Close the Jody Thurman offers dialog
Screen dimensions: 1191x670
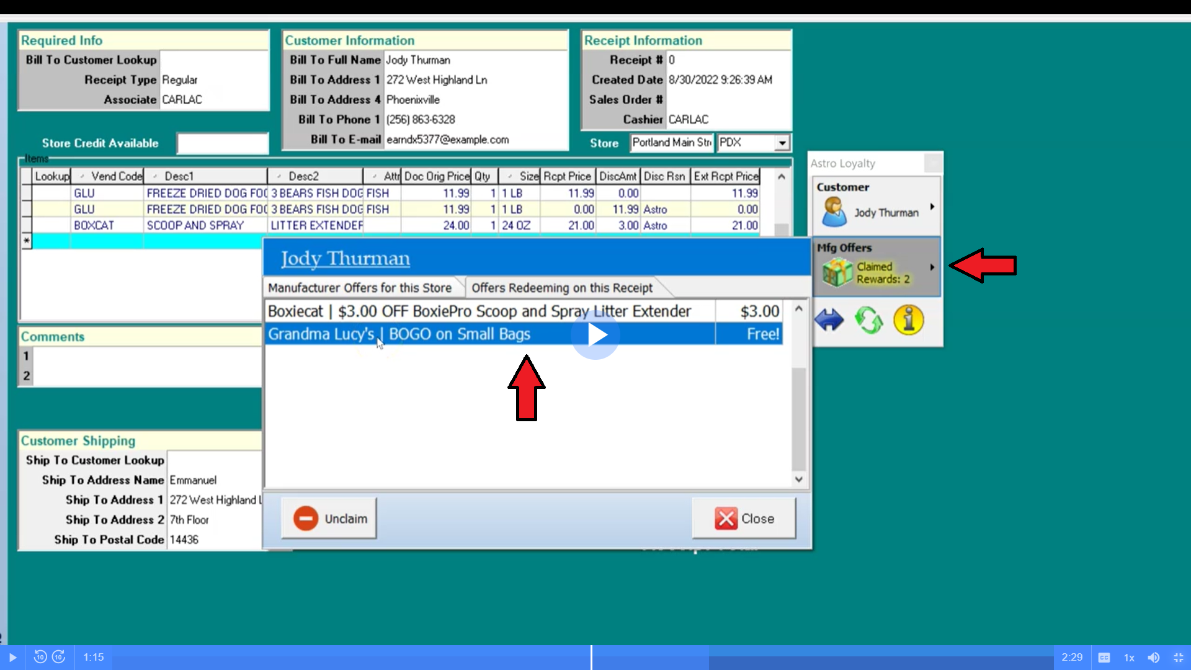click(744, 519)
